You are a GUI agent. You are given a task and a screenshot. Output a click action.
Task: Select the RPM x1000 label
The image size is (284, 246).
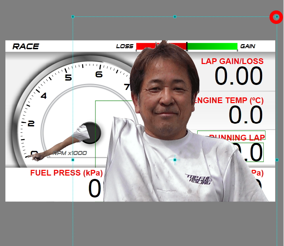pos(69,153)
